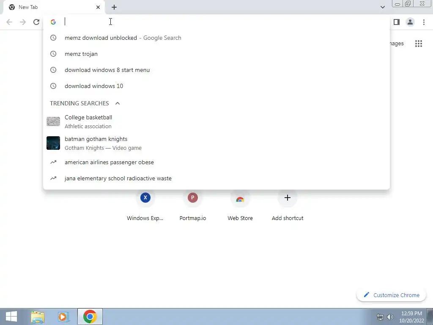Image resolution: width=433 pixels, height=325 pixels.
Task: Select suggestion download windows 8 start menu
Action: click(x=216, y=70)
